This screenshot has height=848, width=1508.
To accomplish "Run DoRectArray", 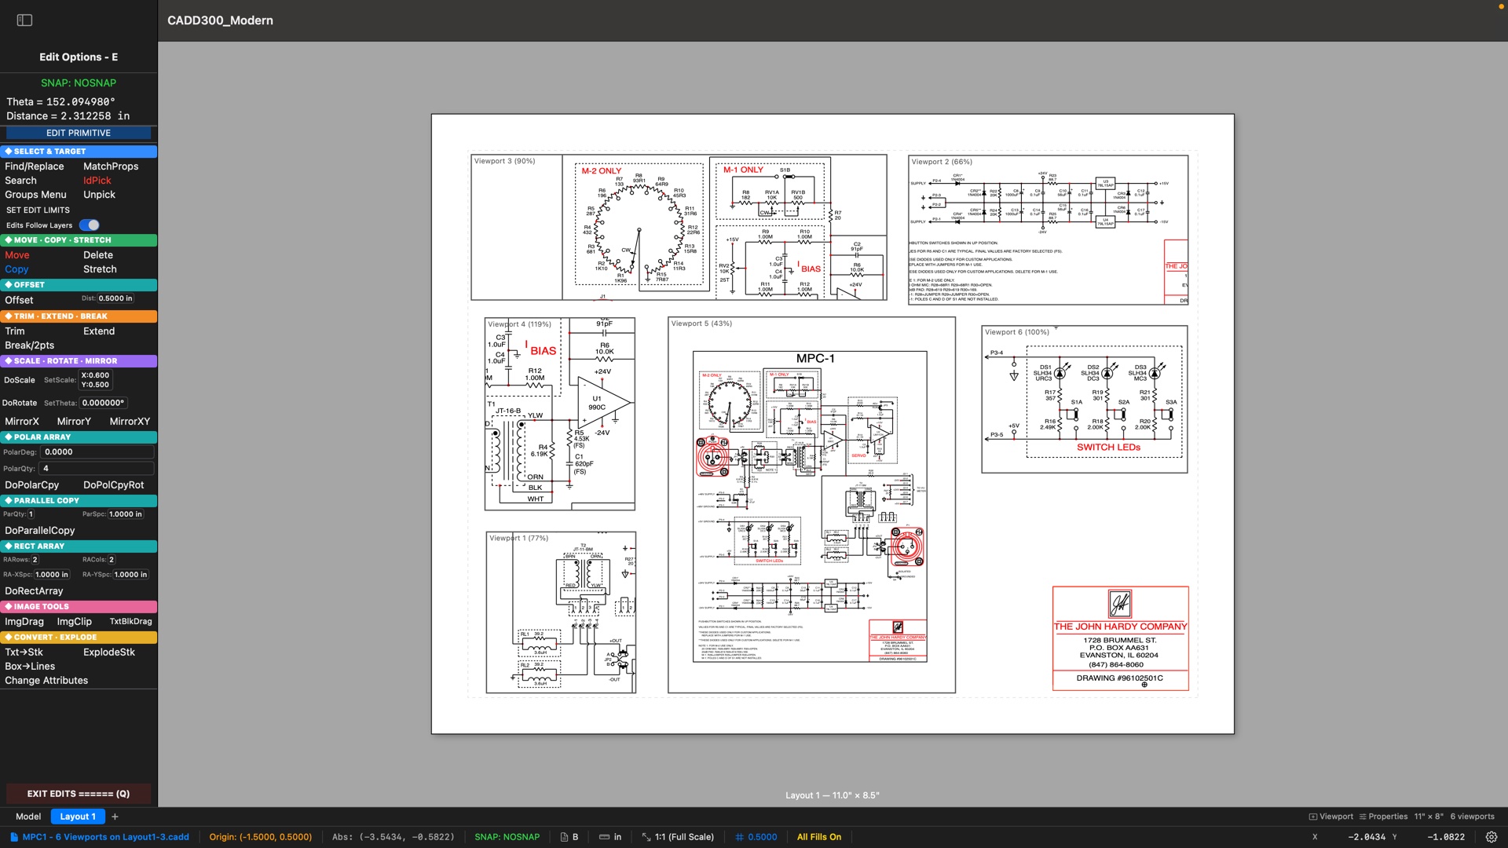I will pos(34,591).
